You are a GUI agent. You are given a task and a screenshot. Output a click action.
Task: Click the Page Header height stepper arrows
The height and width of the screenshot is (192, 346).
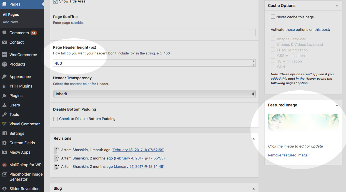[253, 63]
